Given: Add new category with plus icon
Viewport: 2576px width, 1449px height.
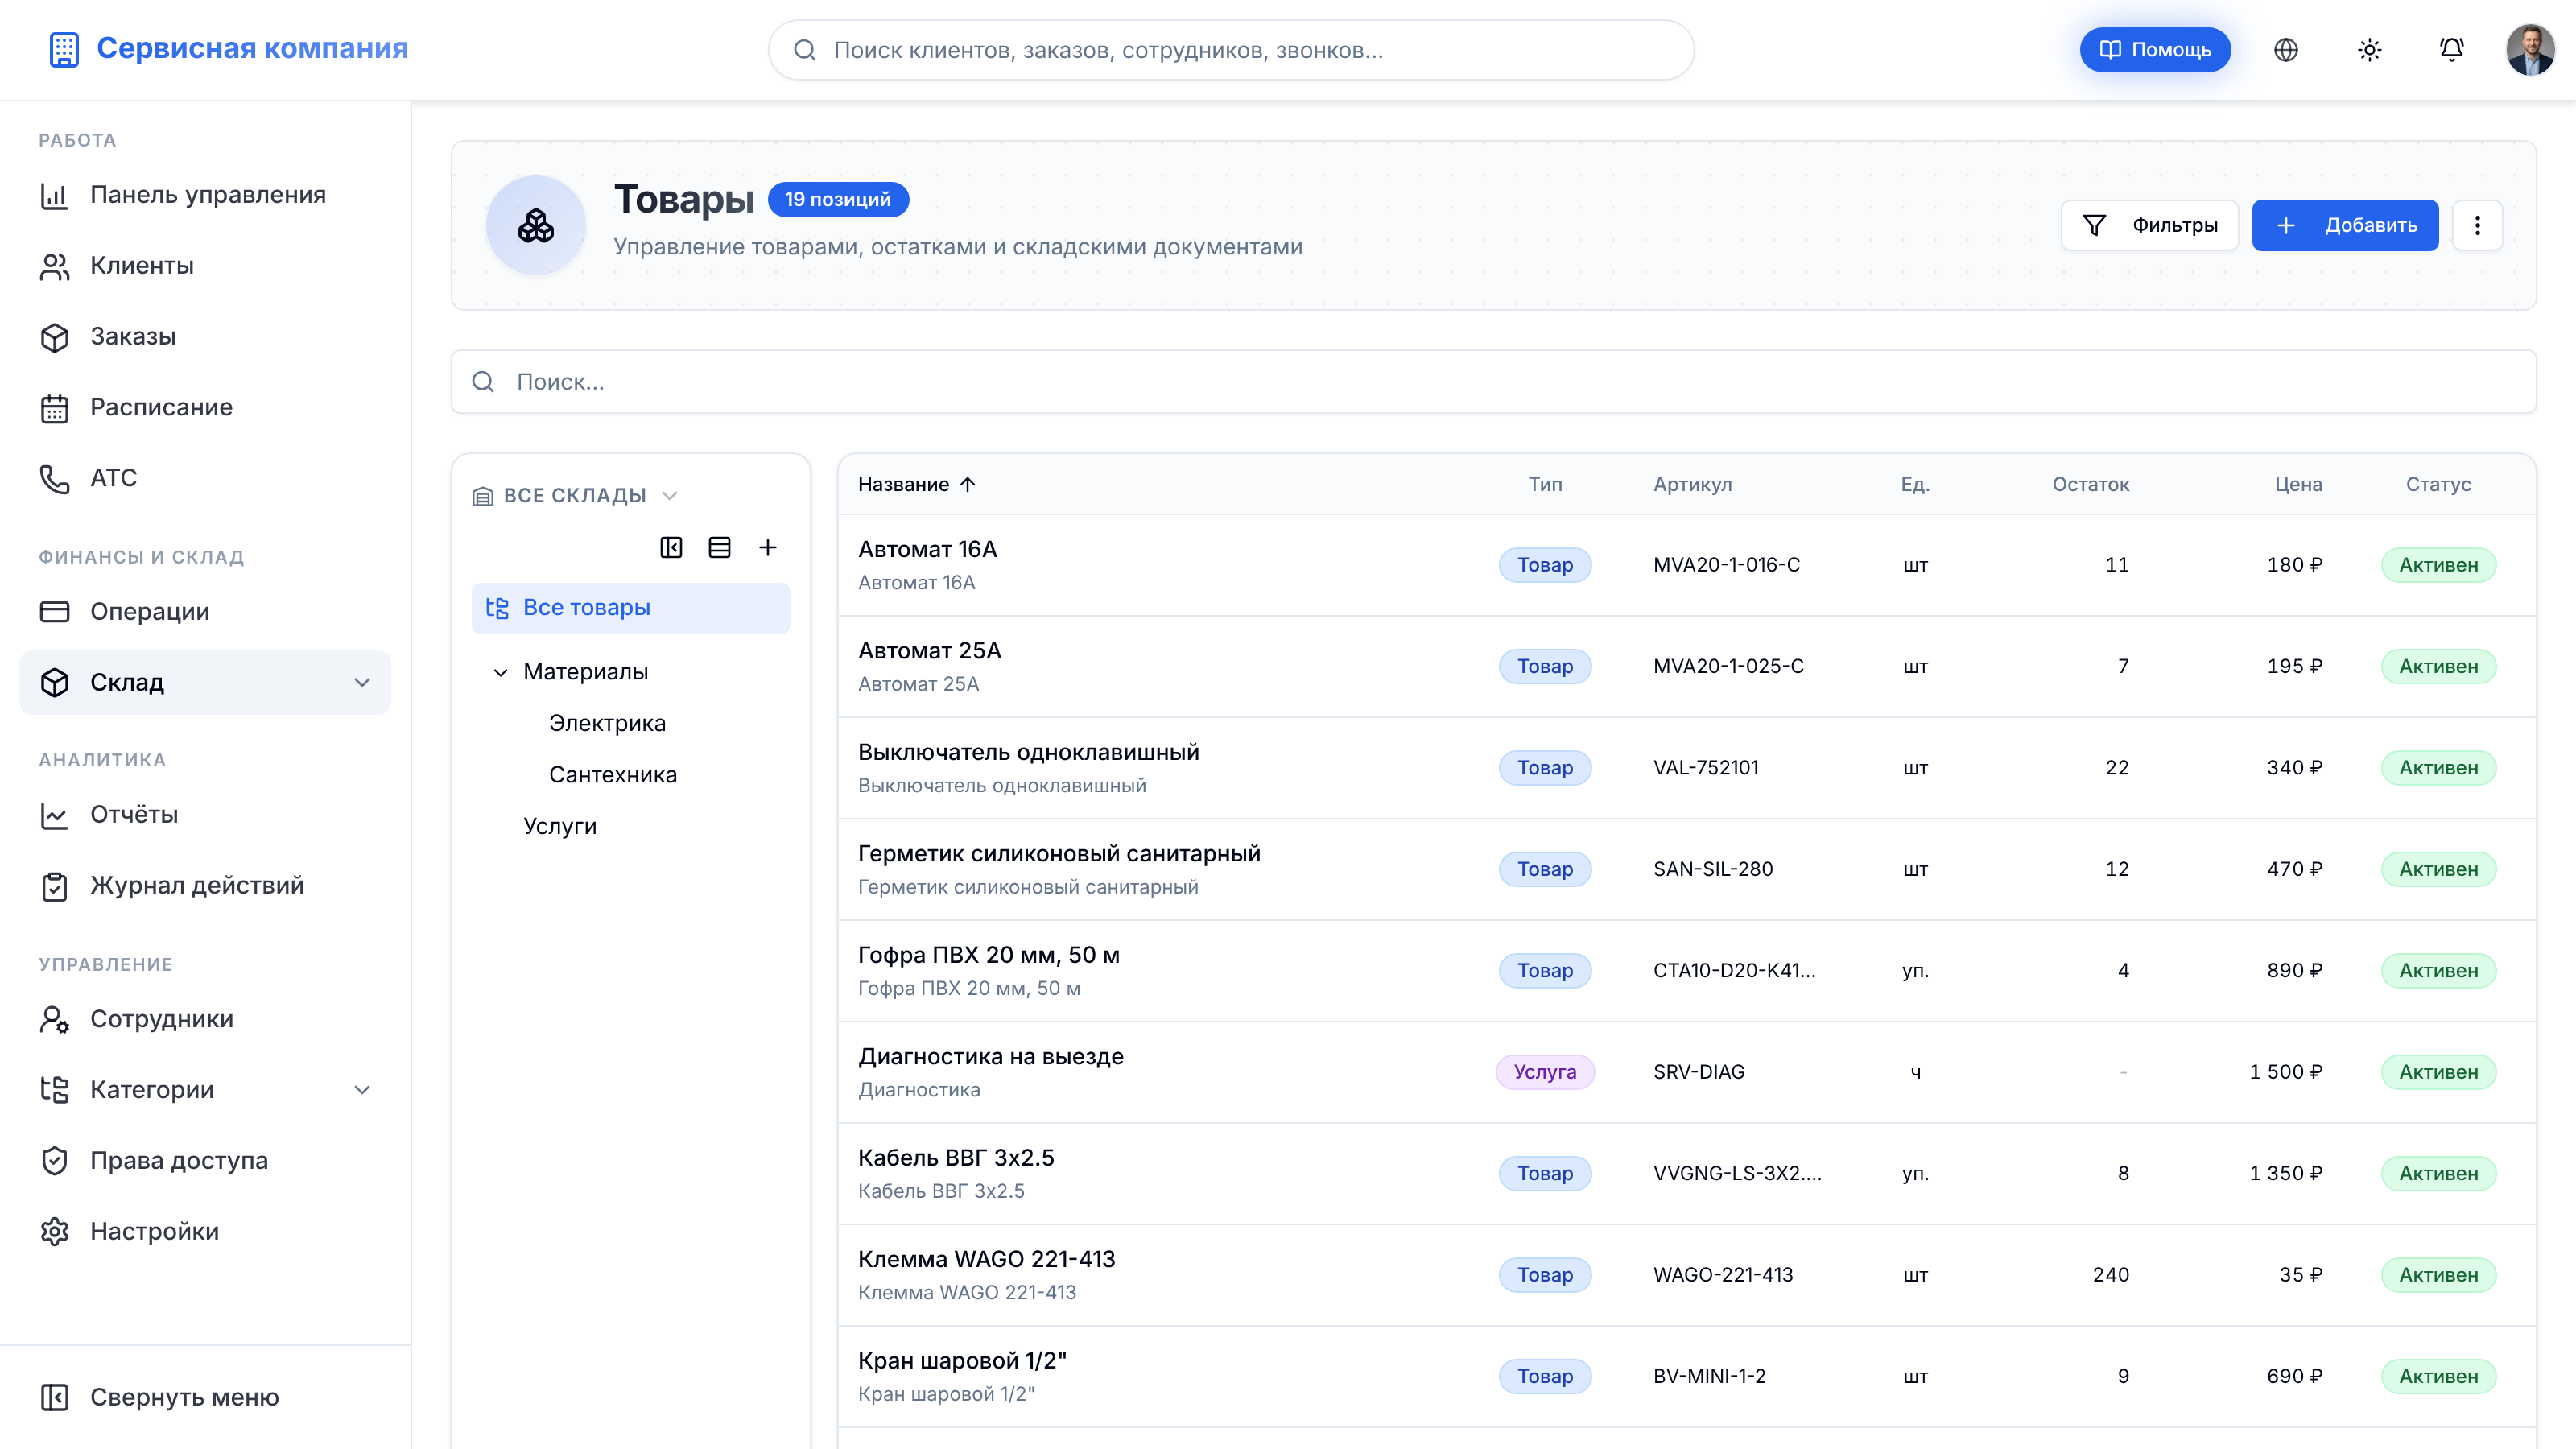Looking at the screenshot, I should [767, 547].
